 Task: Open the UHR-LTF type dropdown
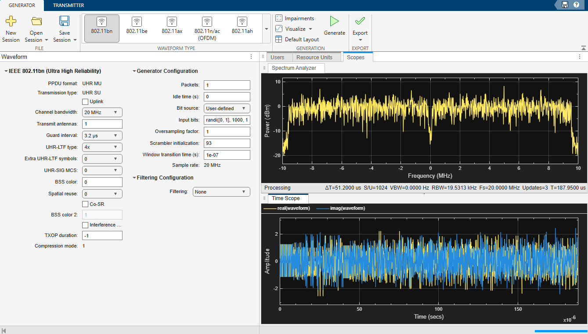pyautogui.click(x=102, y=147)
